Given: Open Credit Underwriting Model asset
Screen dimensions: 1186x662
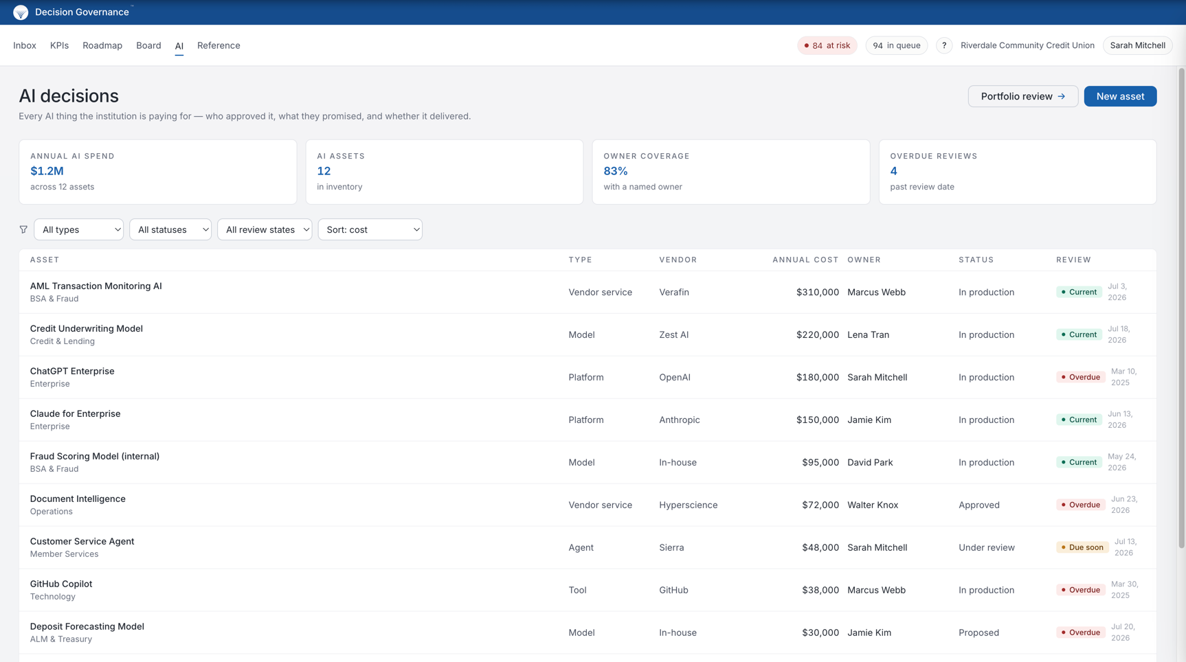Looking at the screenshot, I should tap(87, 329).
